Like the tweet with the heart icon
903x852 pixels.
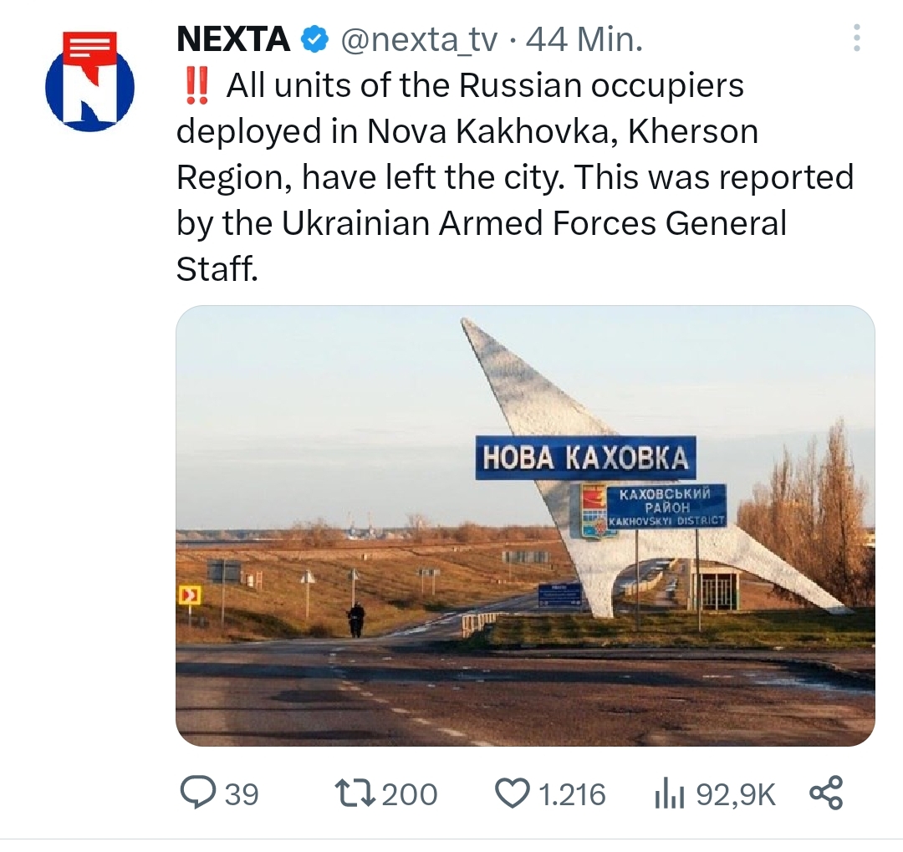(x=513, y=793)
